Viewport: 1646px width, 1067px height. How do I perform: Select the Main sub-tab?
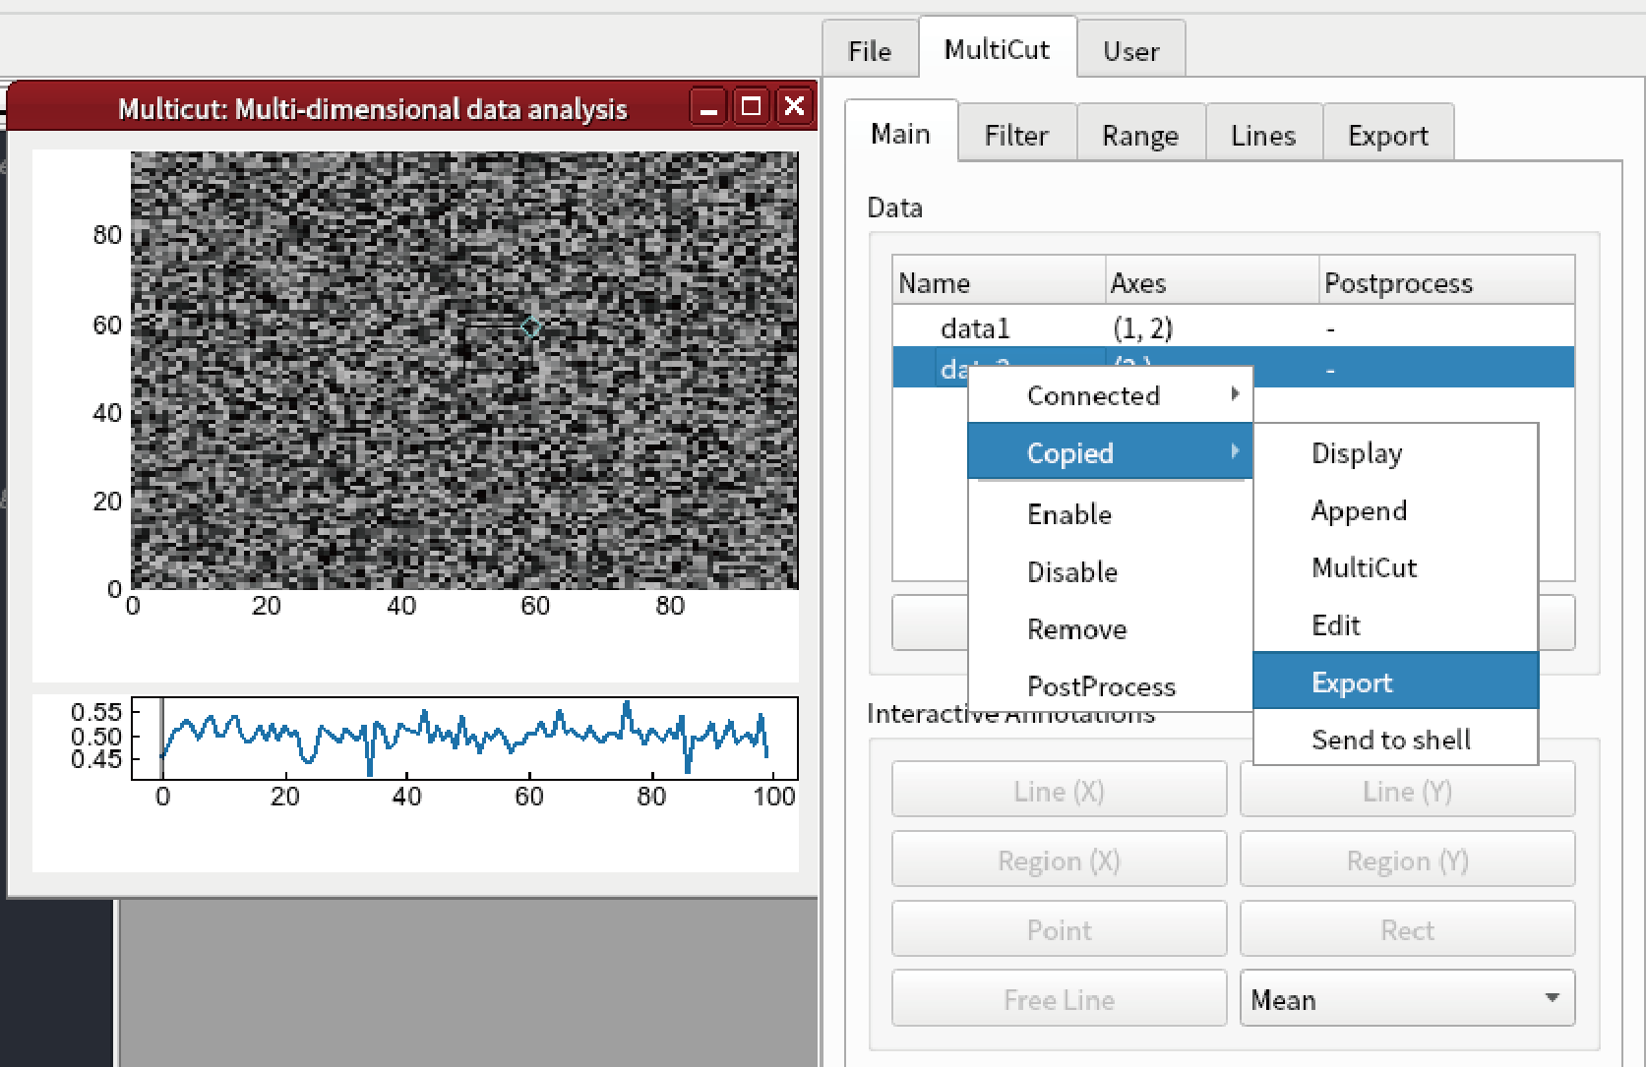tap(900, 133)
